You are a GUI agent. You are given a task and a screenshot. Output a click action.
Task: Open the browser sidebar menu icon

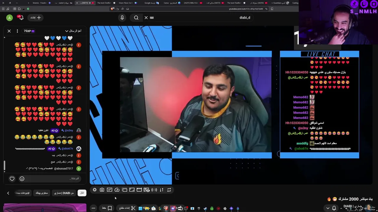tap(3, 9)
